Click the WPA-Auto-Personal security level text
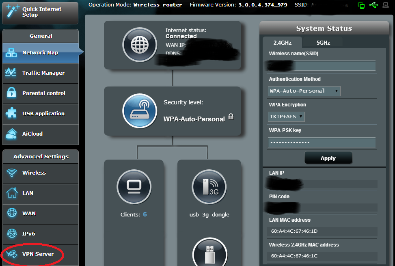This screenshot has width=395, height=266. [x=194, y=119]
